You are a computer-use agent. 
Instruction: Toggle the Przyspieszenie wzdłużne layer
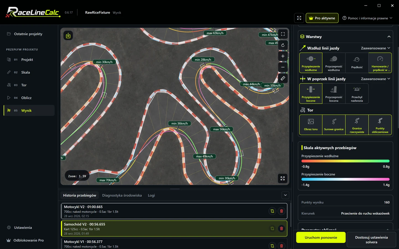click(311, 63)
